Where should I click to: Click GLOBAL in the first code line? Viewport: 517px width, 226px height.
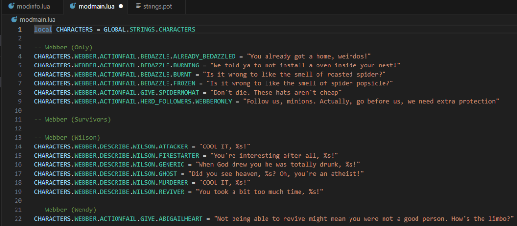tap(115, 29)
